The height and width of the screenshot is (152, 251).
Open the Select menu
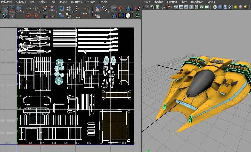(43, 2)
